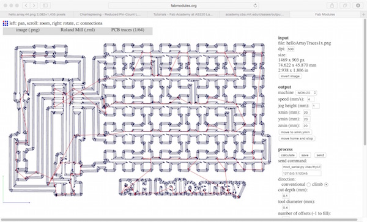
Task: Click the save button
Action: tap(305, 155)
